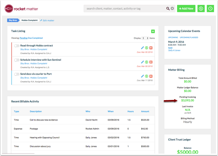Screen dimensions: 218x156
Task: Bill the Send docs vis courier task
Action: (147, 76)
